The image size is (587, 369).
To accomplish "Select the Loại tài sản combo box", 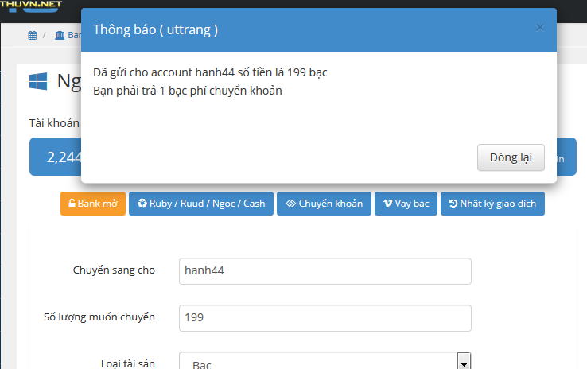I will click(x=318, y=363).
